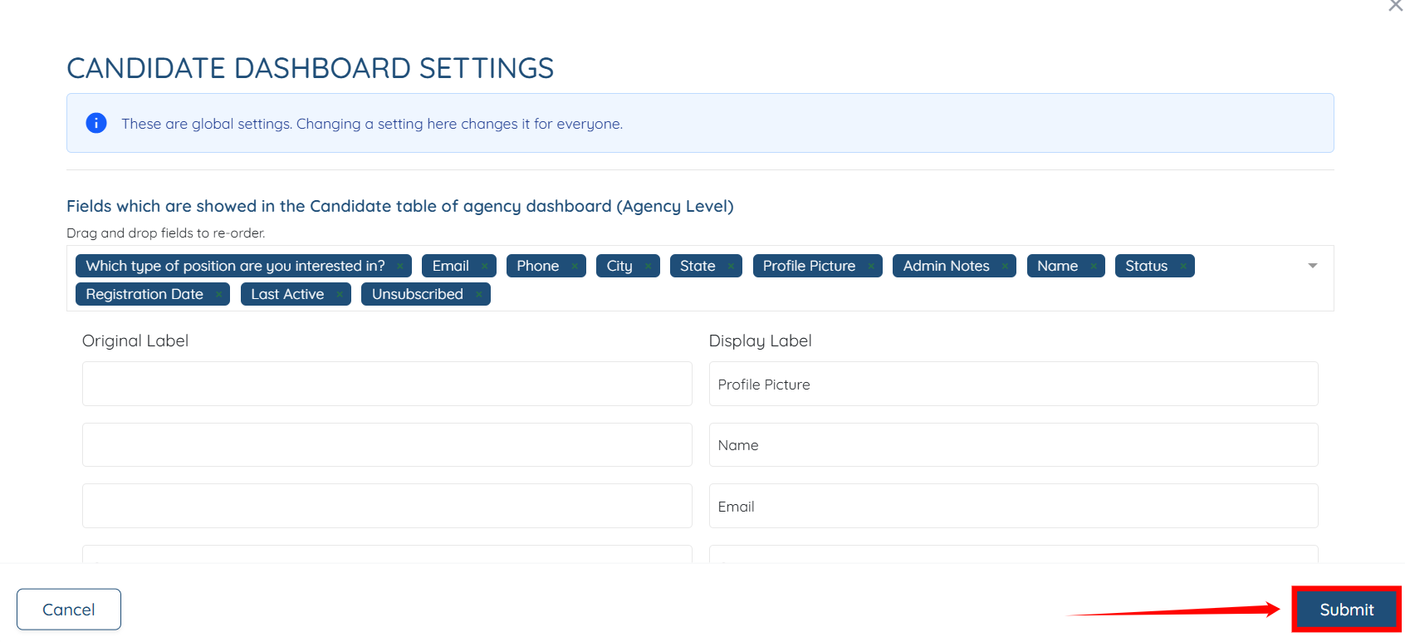
Task: Remove the Registration Date tag
Action: 218,295
